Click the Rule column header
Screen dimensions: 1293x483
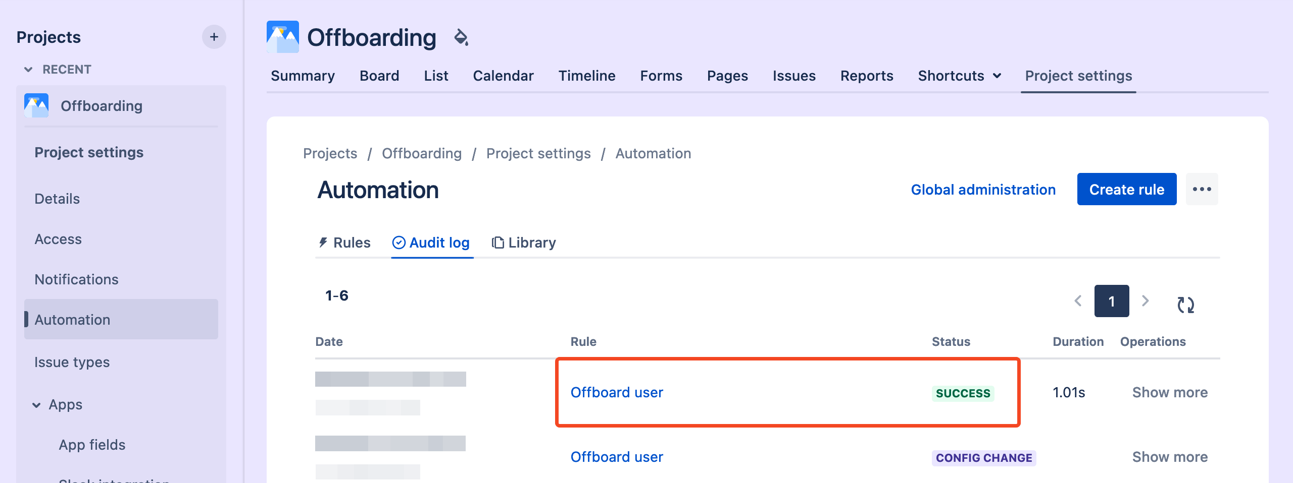(x=583, y=342)
